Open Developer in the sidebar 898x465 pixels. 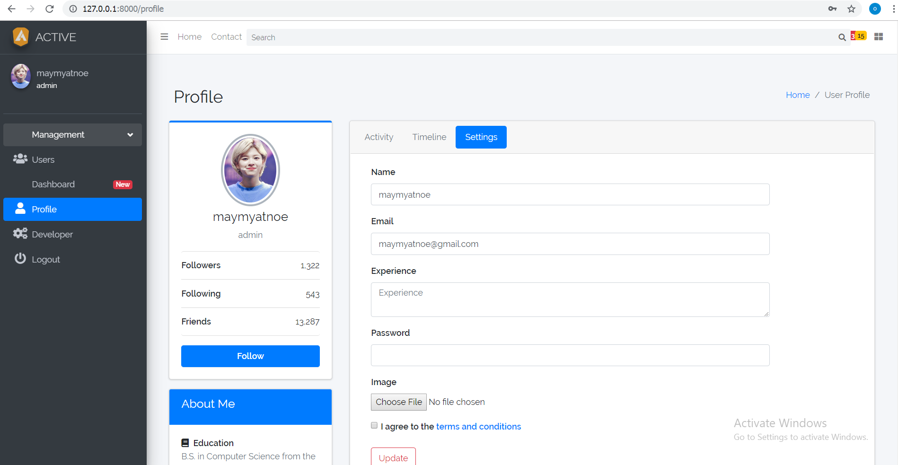[72, 234]
